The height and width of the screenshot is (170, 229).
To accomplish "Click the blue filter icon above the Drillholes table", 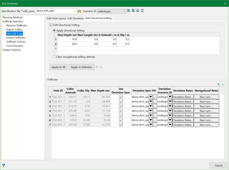I will pos(218,84).
